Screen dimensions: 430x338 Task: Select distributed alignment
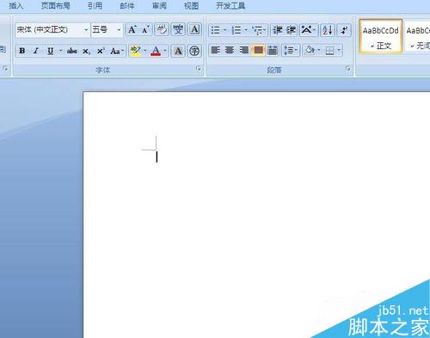[x=273, y=51]
